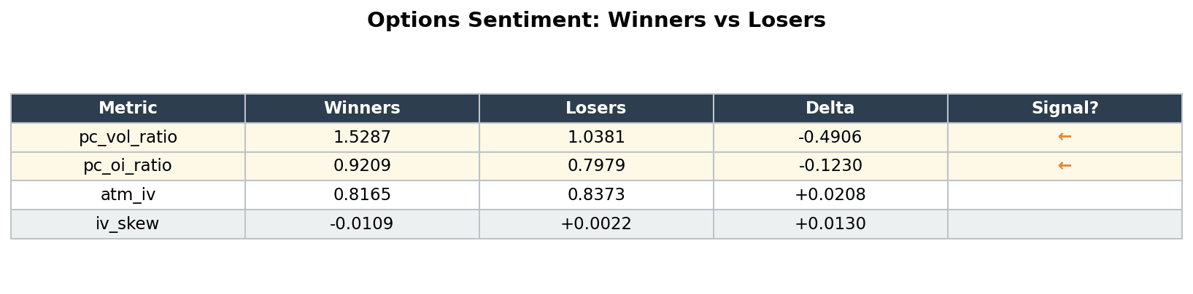Click the Delta column header
Image resolution: width=1193 pixels, height=294 pixels.
[830, 108]
